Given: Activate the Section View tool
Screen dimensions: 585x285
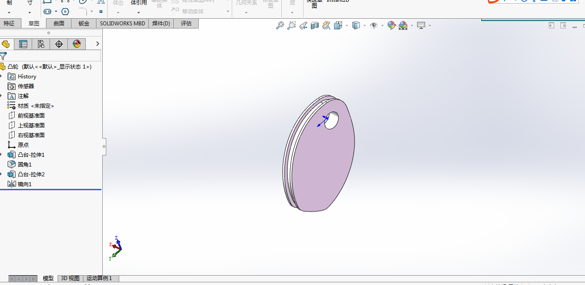Looking at the screenshot, I should click(315, 26).
